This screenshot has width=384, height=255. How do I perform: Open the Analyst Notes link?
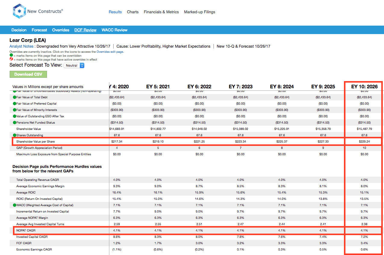(21, 46)
